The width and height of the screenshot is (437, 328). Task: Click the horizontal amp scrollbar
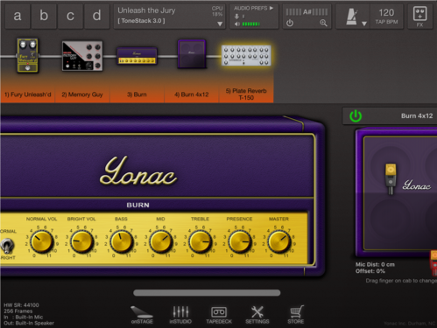[x=207, y=293]
